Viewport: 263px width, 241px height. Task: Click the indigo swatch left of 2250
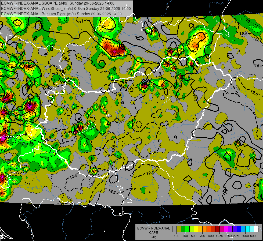(235, 229)
